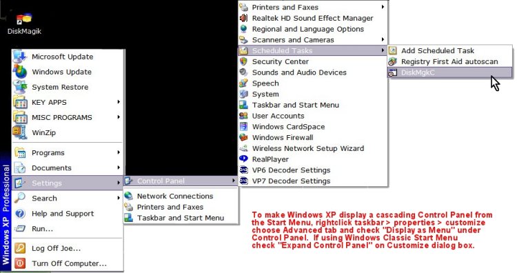Screen dimensions: 517x273
Task: Open Windows Update from Start menu
Action: click(x=68, y=72)
